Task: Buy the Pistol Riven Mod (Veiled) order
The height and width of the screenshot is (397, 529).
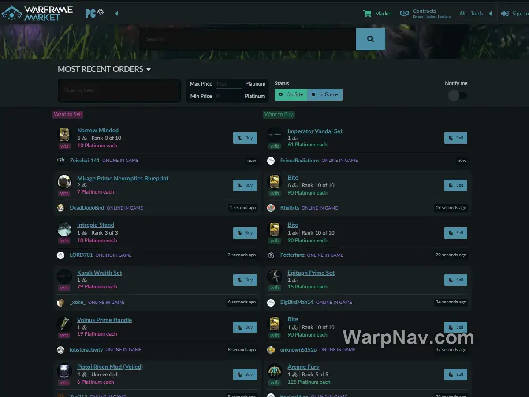Action: pos(245,375)
